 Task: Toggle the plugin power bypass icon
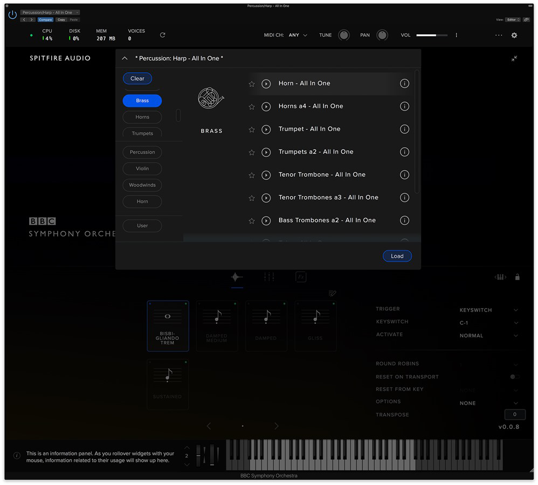pos(12,15)
